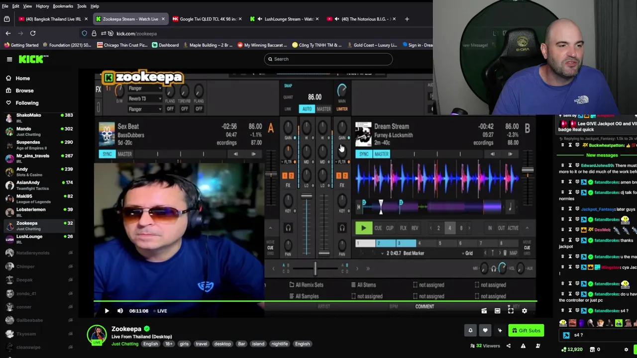Open Suspendas channel in sidebar
Viewport: 637px width, 358px height.
[x=39, y=145]
